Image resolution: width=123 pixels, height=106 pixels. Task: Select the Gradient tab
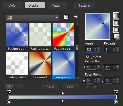(x=35, y=5)
